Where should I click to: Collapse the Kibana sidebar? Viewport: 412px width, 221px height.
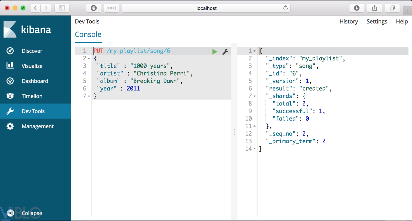[x=10, y=213]
